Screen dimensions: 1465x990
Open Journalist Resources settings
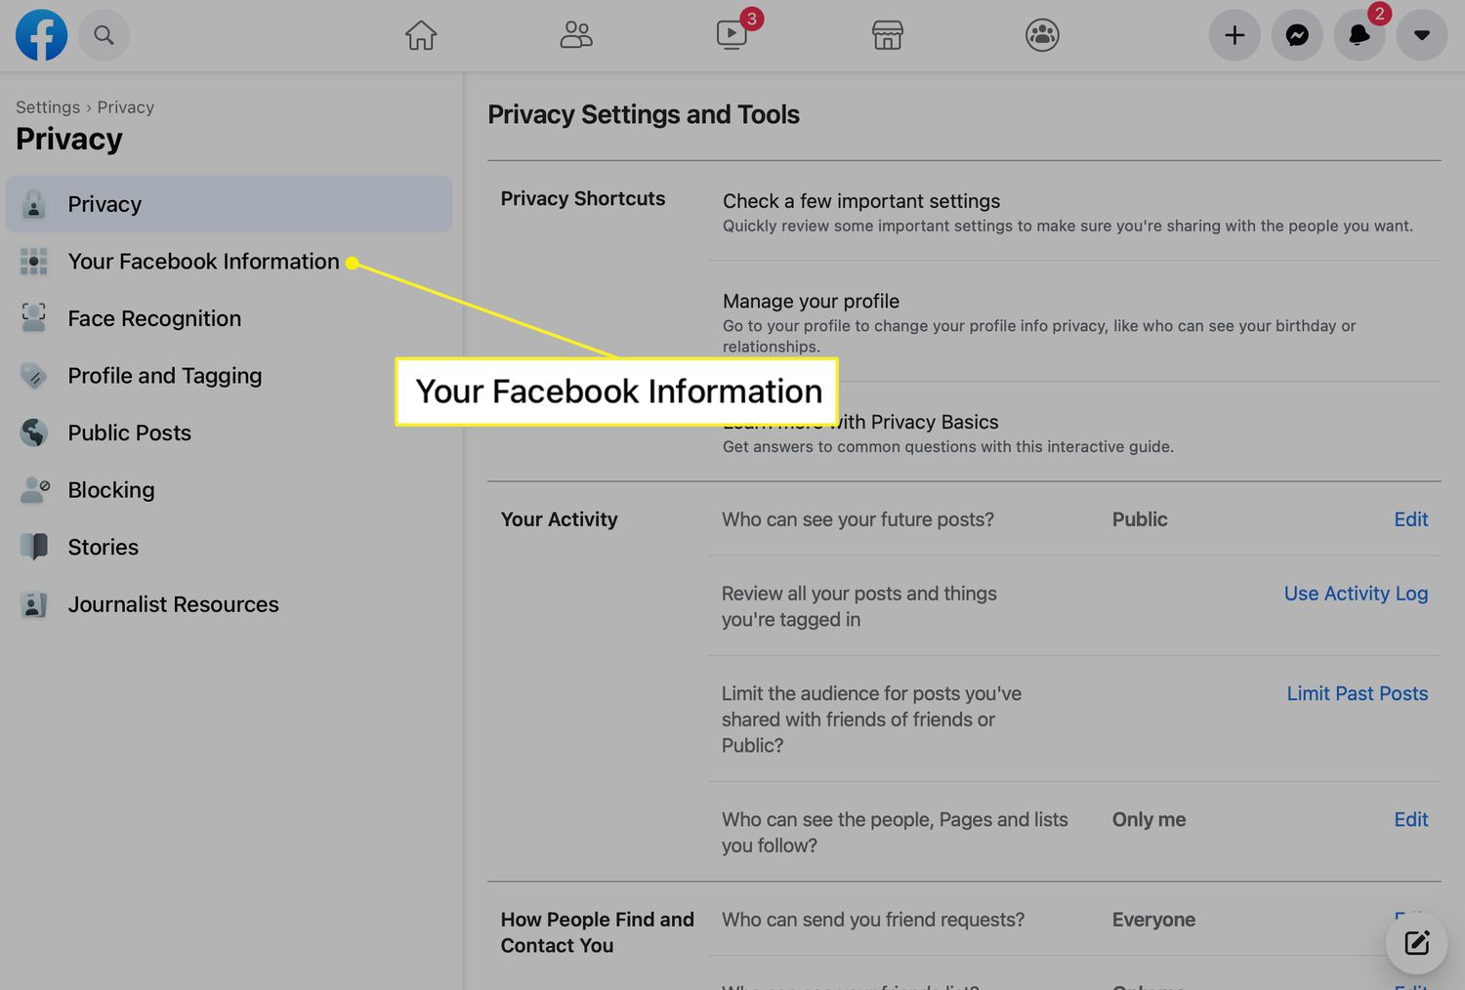[229, 604]
